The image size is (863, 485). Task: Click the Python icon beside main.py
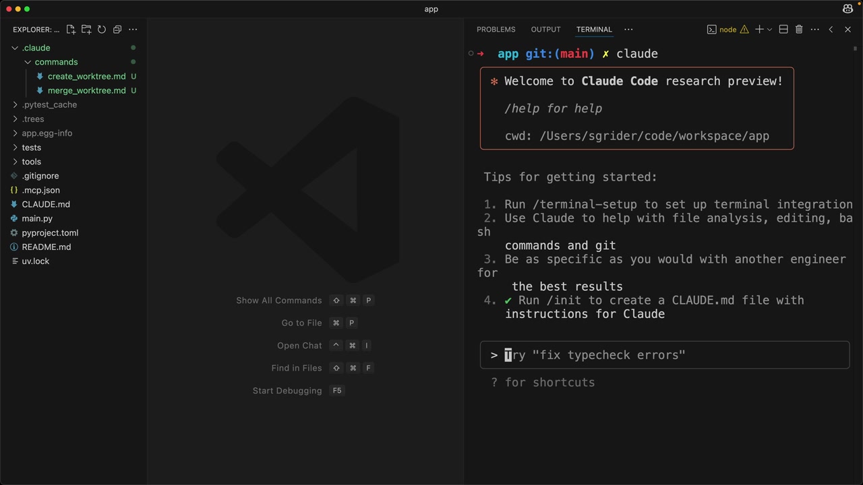(x=14, y=218)
